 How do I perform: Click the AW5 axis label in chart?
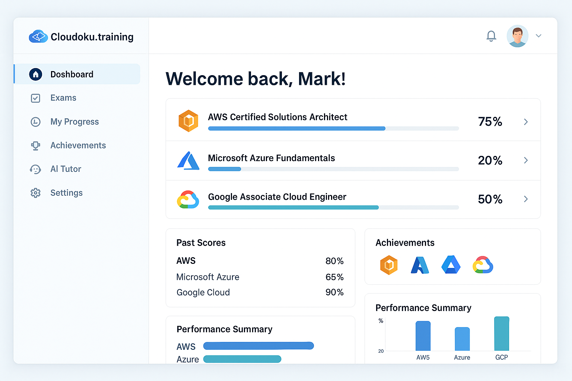[x=423, y=357]
